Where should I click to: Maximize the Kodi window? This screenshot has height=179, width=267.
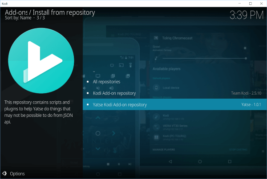[x=250, y=3]
